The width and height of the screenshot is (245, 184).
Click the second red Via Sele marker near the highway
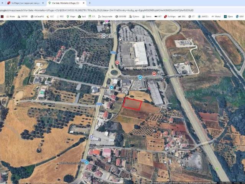click(x=154, y=74)
